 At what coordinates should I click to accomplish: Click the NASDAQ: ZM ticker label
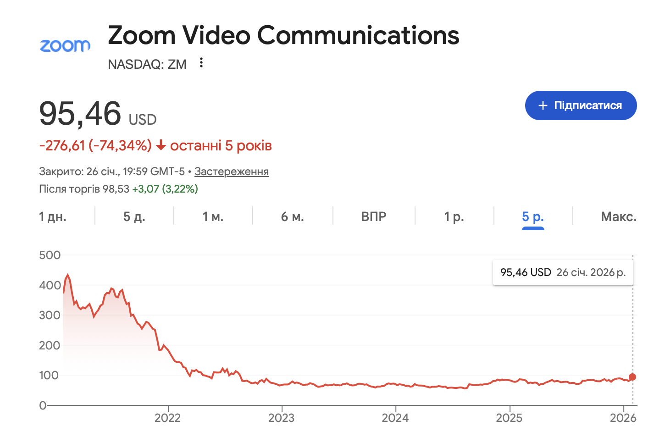(x=147, y=64)
